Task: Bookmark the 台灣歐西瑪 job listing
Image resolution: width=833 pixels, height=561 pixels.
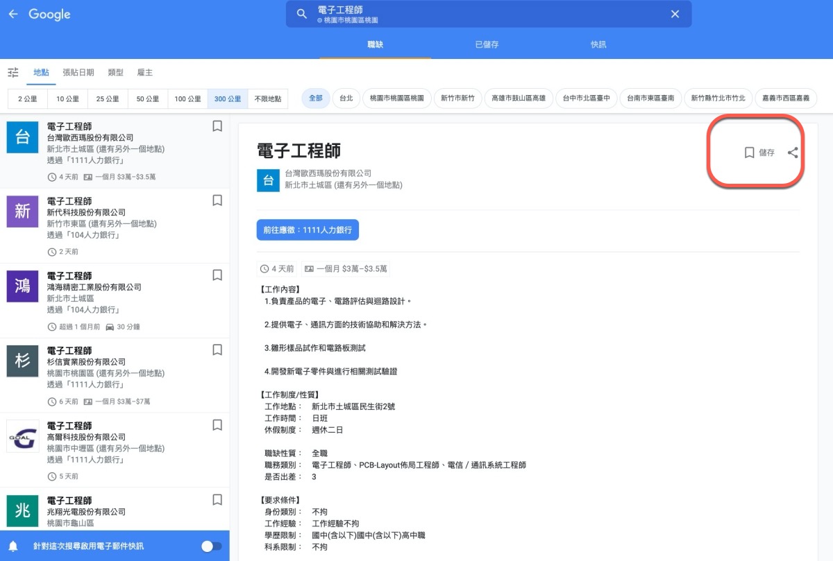Action: click(x=217, y=126)
